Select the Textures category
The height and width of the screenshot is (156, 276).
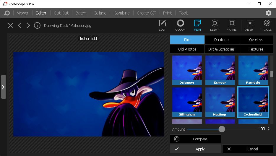click(256, 49)
